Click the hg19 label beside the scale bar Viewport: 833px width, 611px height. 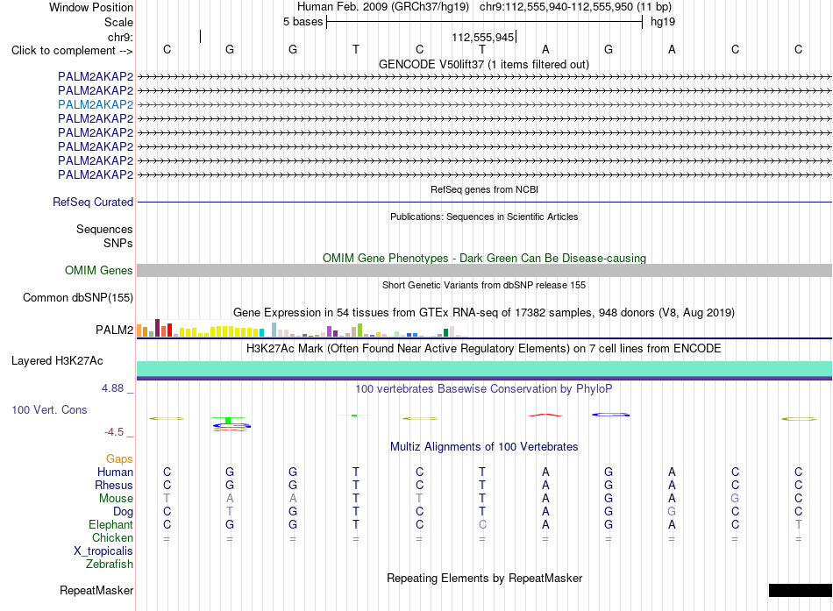(x=663, y=22)
